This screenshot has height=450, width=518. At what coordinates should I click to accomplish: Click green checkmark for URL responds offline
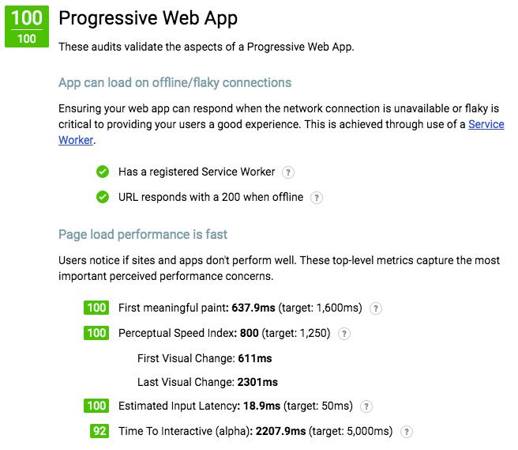103,197
